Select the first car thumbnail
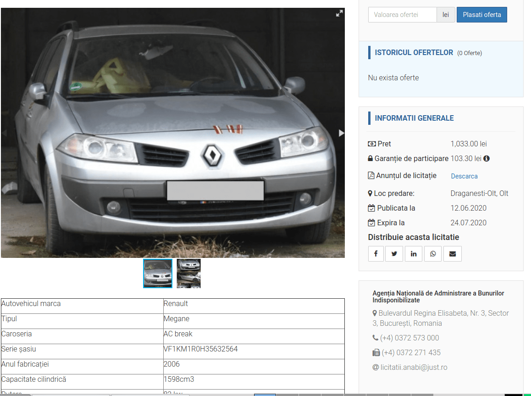 point(158,273)
